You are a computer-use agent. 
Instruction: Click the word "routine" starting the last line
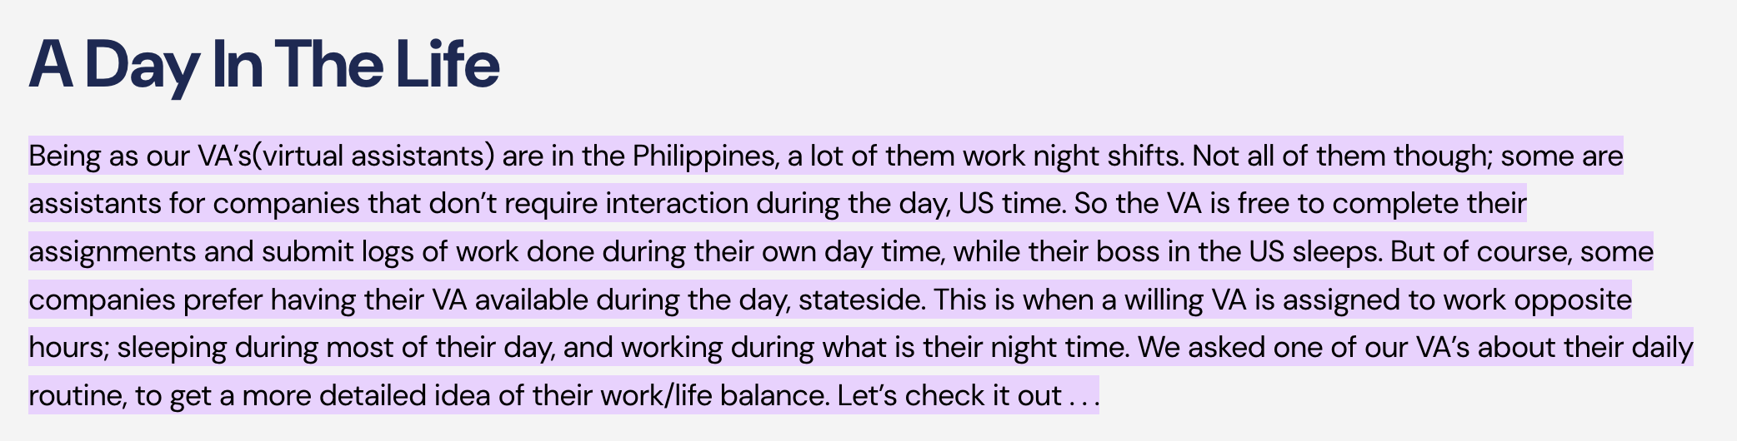pos(77,395)
